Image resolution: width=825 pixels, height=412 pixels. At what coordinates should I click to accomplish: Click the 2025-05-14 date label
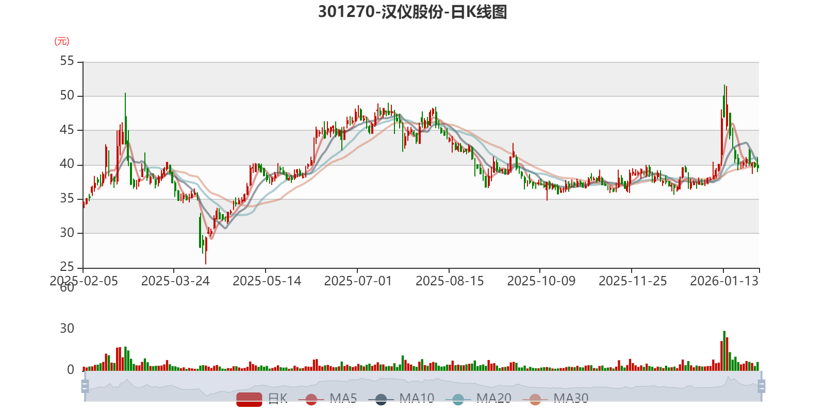(267, 281)
